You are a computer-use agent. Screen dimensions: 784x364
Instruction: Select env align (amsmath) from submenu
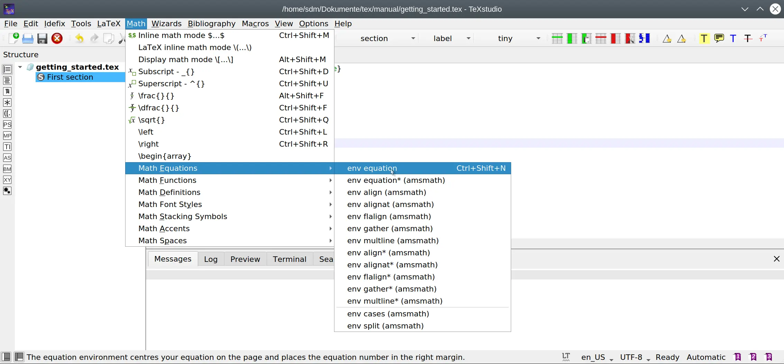click(x=386, y=192)
